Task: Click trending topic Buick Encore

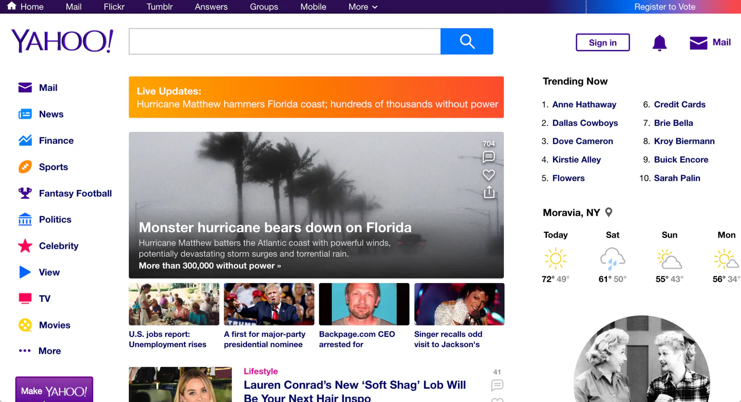Action: tap(681, 160)
